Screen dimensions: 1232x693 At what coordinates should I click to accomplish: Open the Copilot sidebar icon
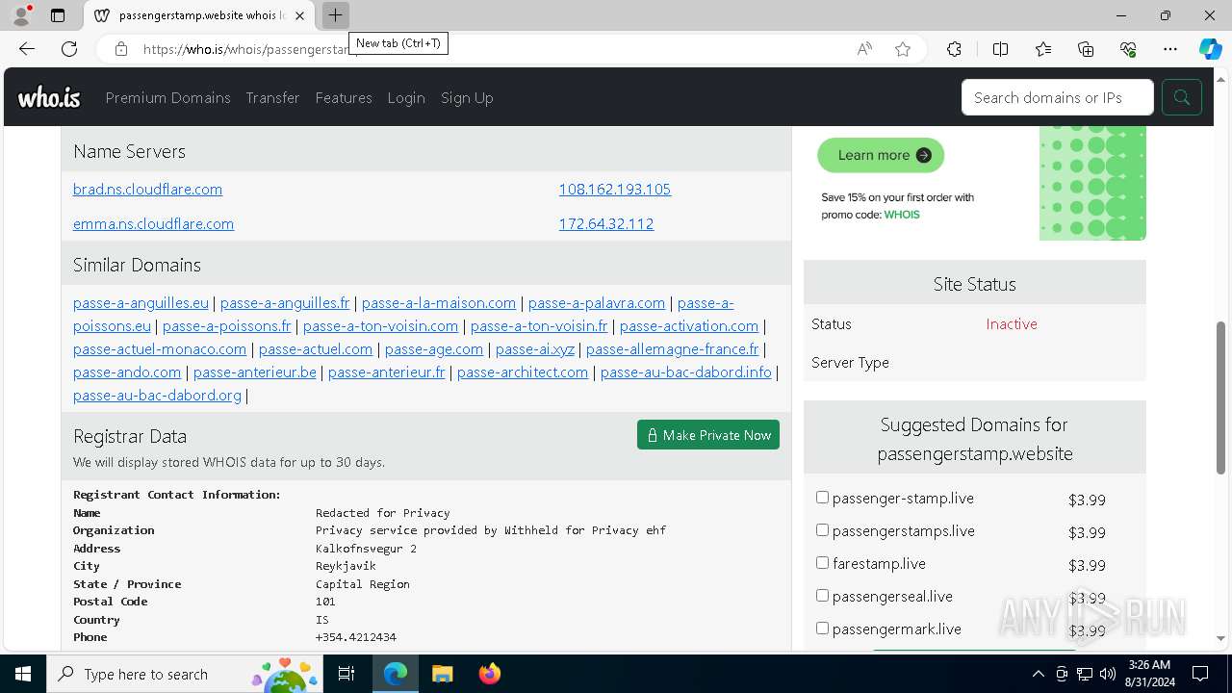coord(1210,49)
